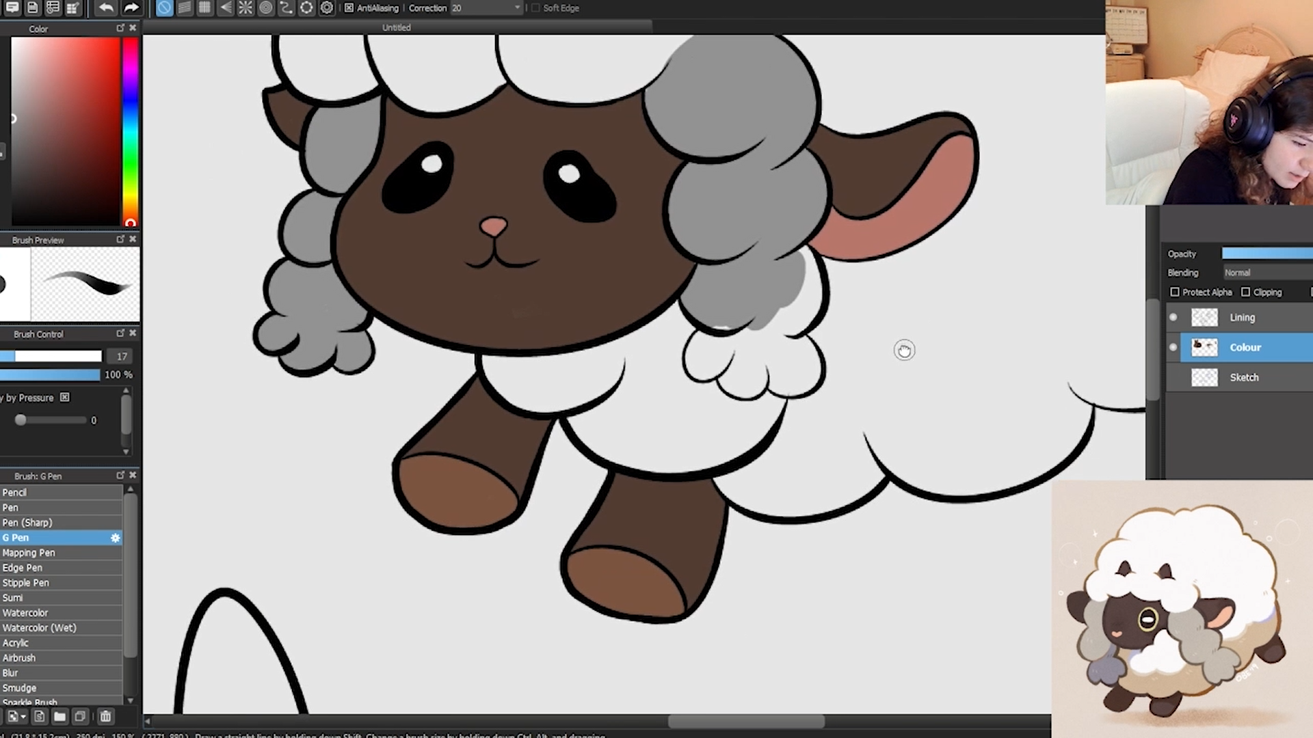Enable the crisscross grid snap

coord(204,8)
